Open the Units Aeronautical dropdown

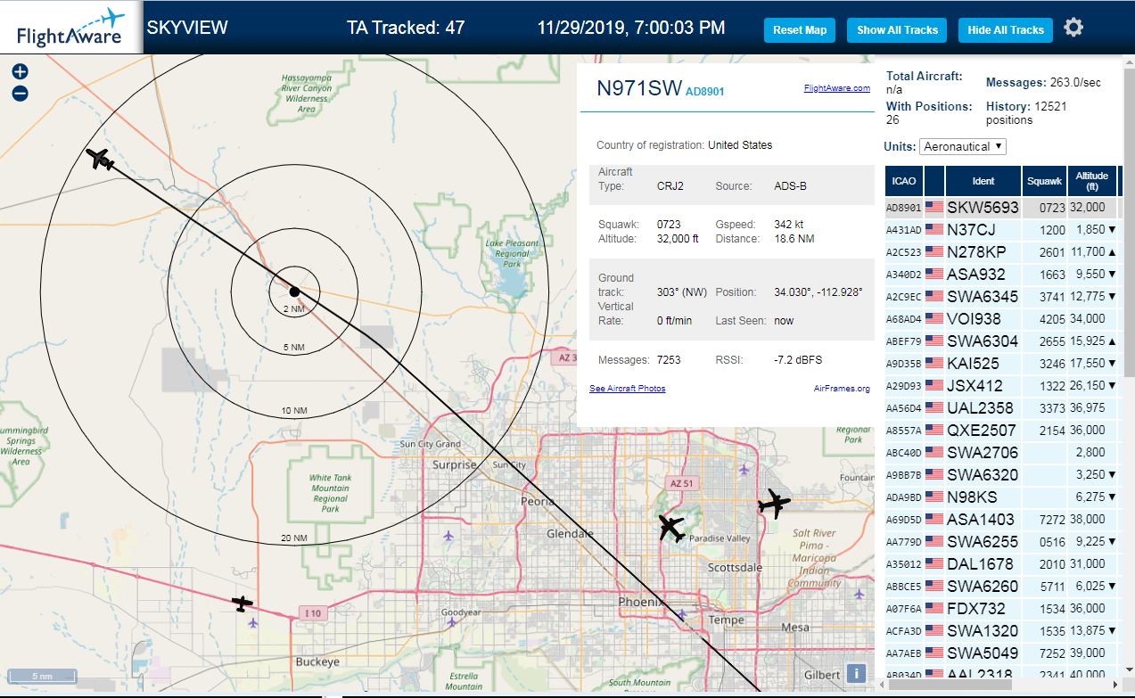(x=963, y=146)
